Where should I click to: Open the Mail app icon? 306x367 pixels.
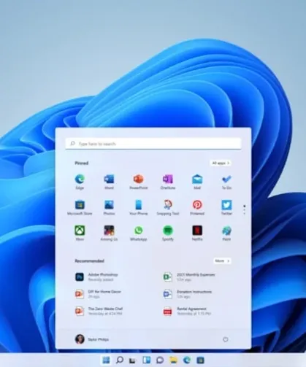(197, 182)
